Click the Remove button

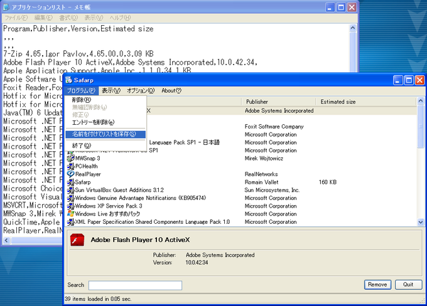pos(377,285)
